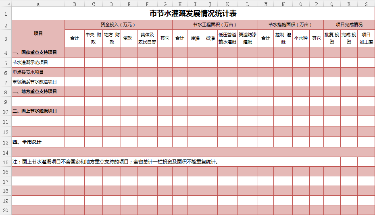Screen dimensions: 375x215
Task: Click the 项目竣工率 heading cell
Action: 366,38
